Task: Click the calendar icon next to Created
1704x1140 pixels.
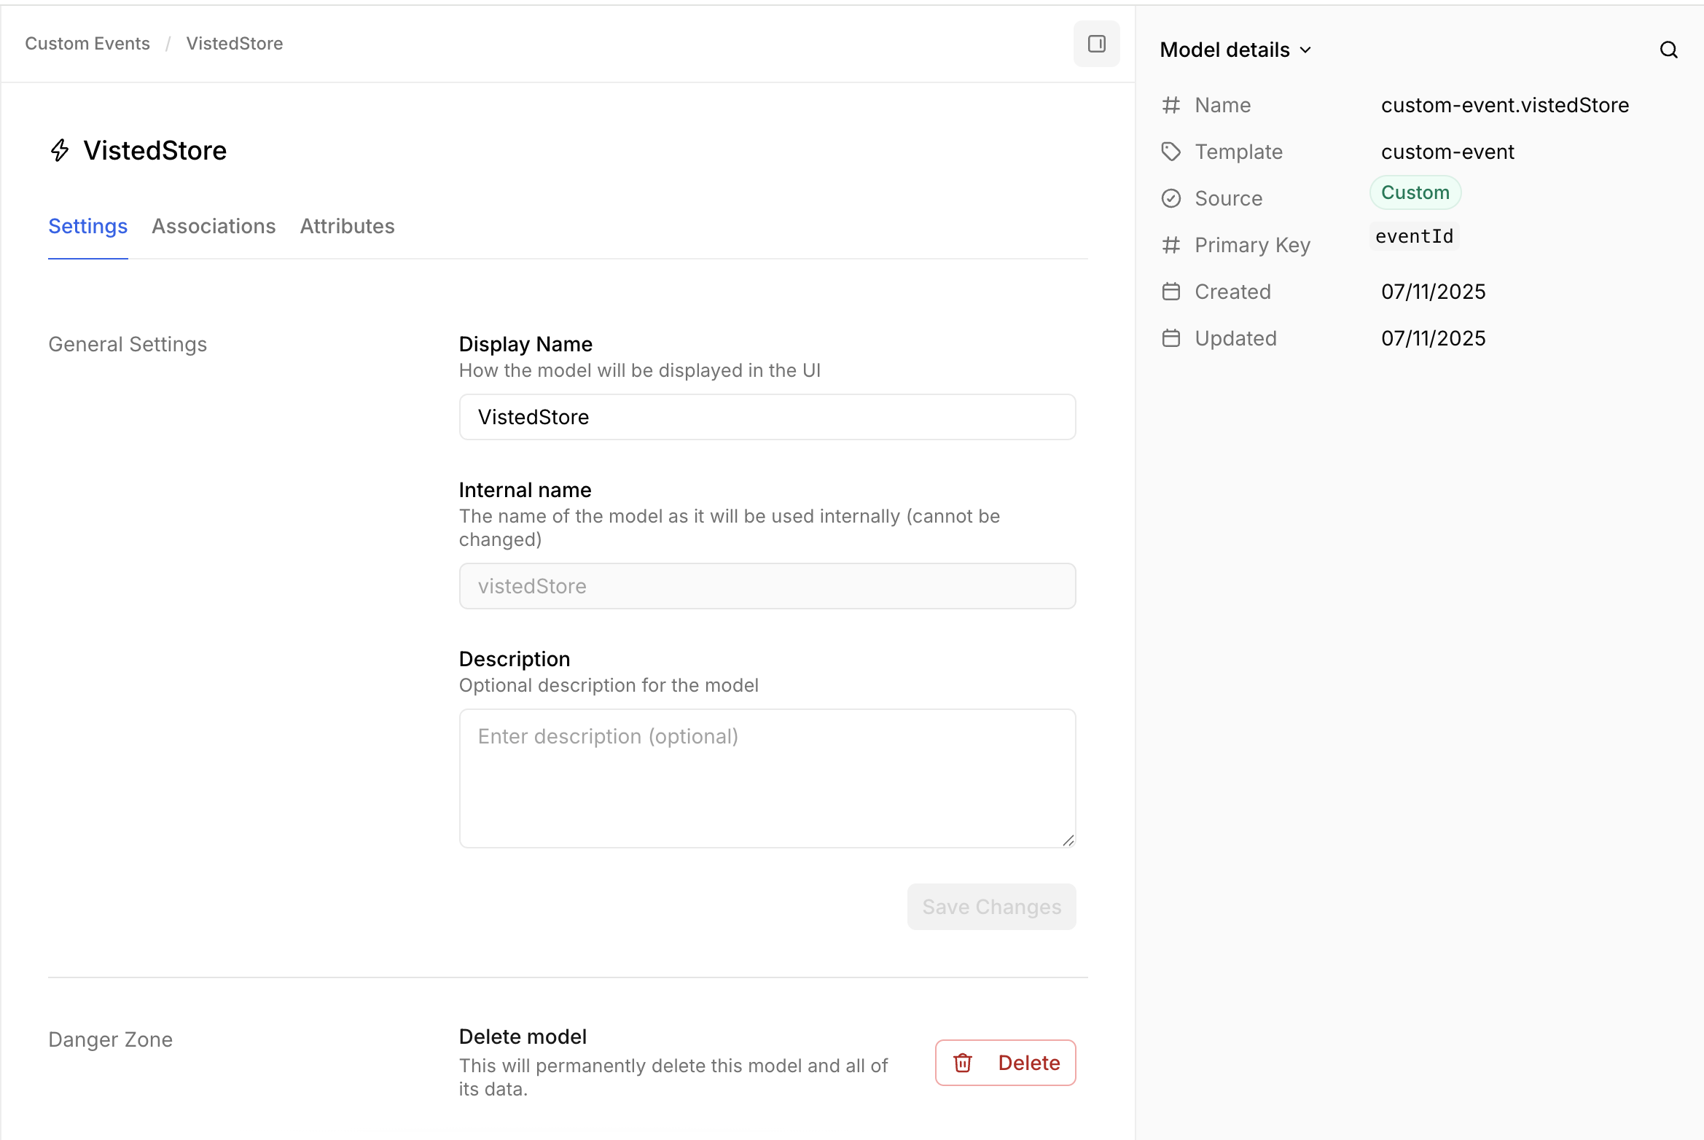Action: coord(1170,292)
